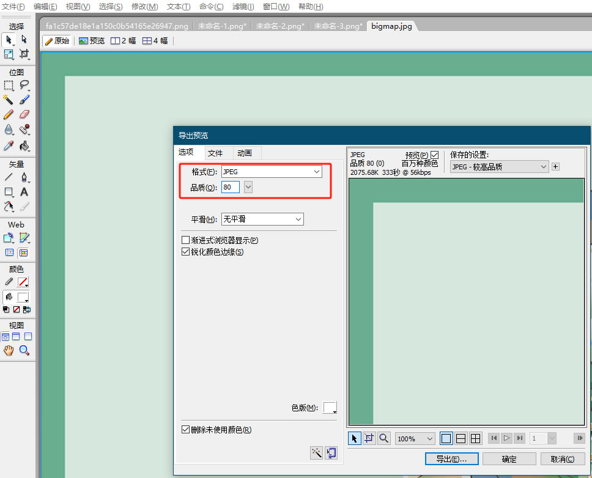Screen dimensions: 592x478
Task: Choose the Text tool
Action: click(24, 192)
